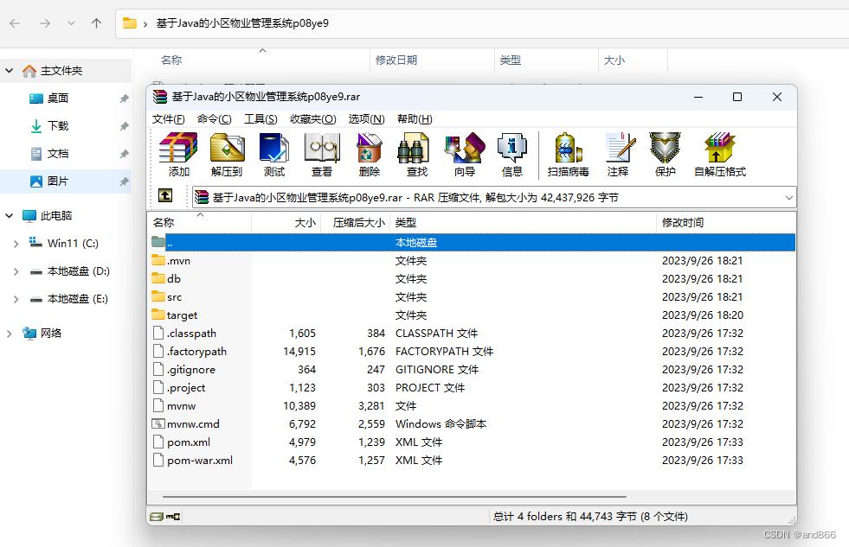Click the 删除 (Delete) toolbar icon
849x547 pixels.
click(370, 155)
